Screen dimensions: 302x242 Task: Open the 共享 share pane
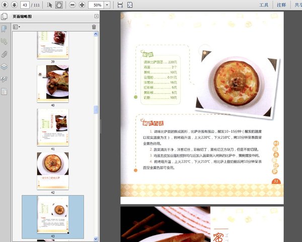298,5
